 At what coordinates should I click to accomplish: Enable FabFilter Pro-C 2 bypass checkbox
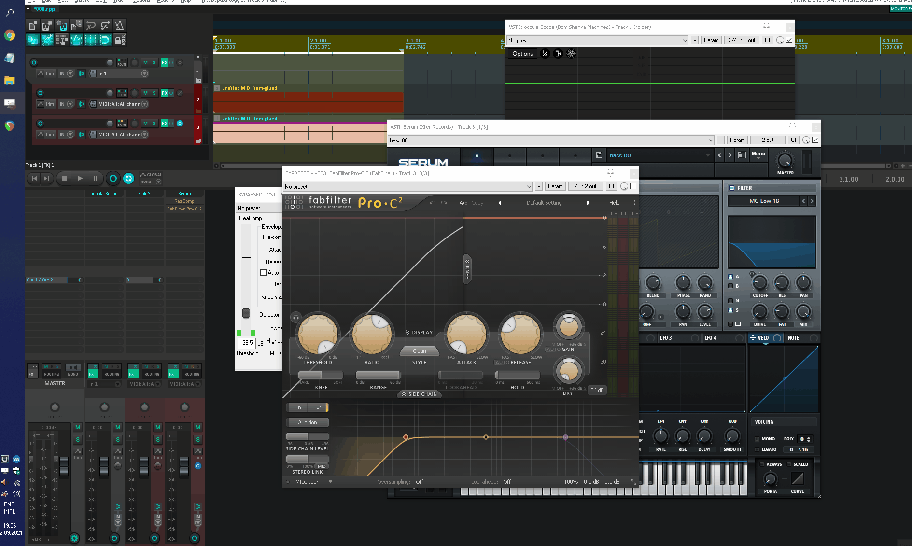click(x=633, y=186)
